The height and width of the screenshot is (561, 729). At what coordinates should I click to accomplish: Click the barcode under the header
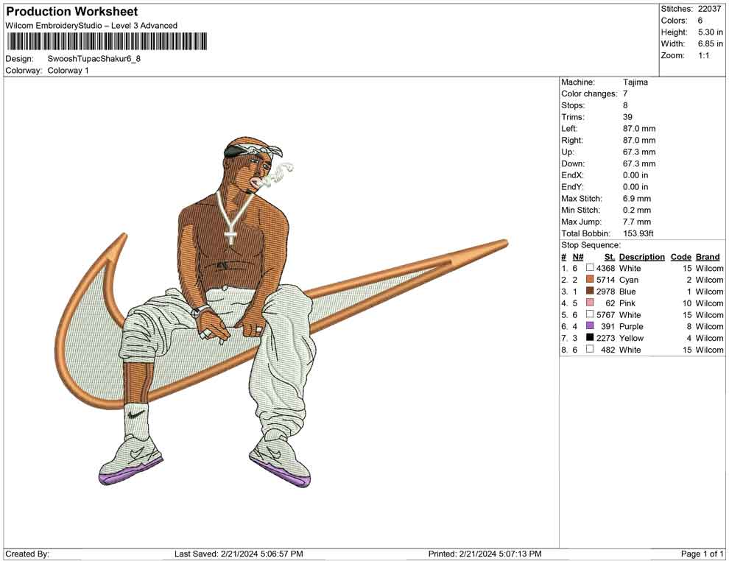107,41
